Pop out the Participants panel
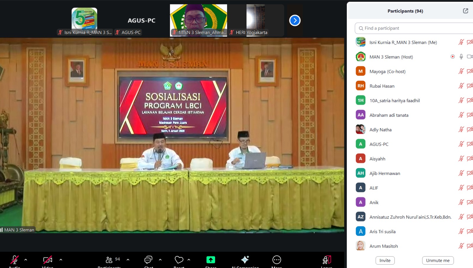Viewport: 473px width, 268px height. [465, 11]
